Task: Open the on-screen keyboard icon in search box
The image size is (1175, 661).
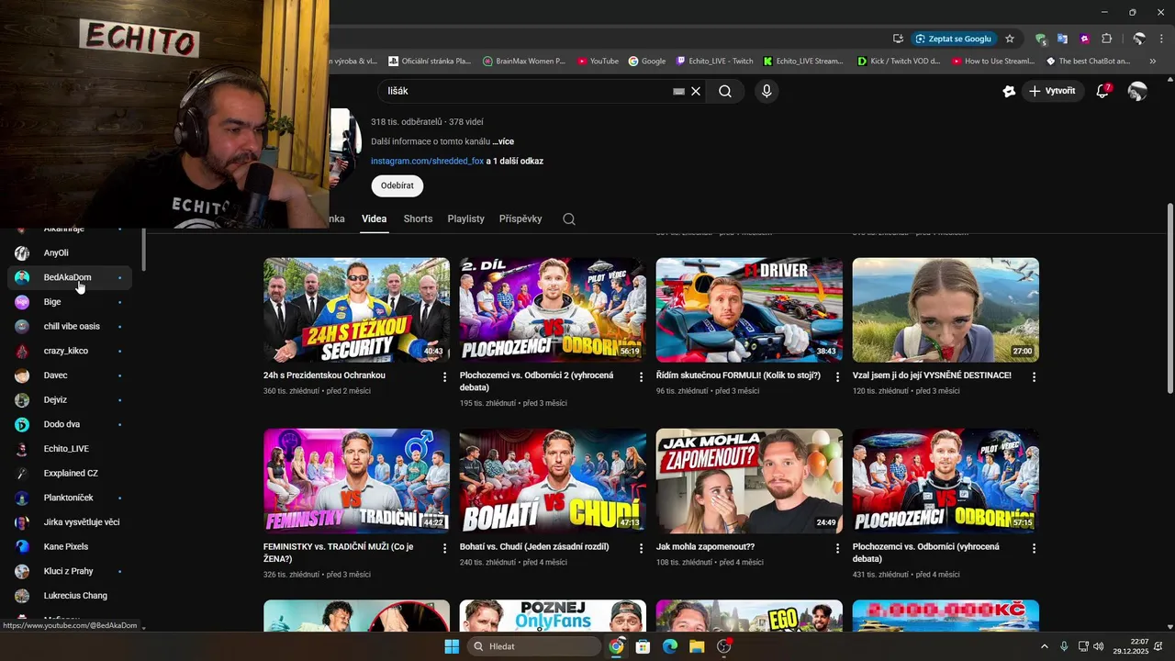Action: [x=678, y=91]
